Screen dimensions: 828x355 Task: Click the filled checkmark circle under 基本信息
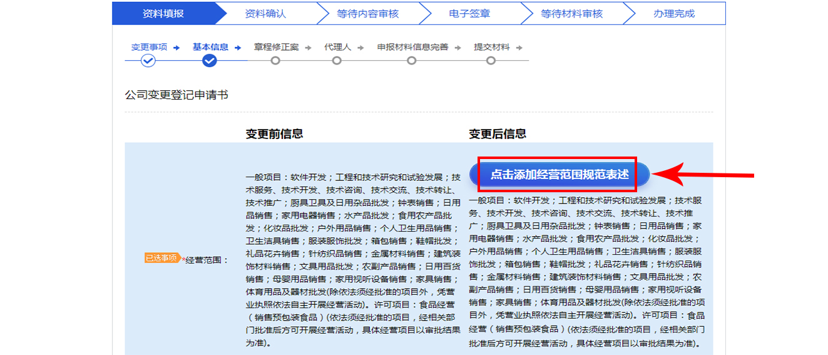(x=210, y=61)
